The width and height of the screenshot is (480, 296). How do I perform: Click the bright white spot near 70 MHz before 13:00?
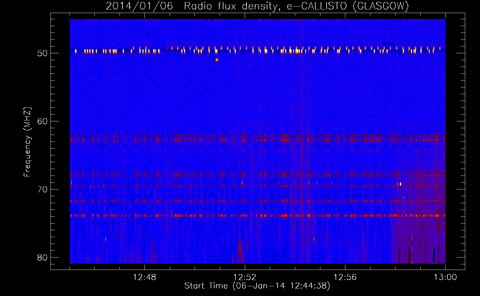(x=400, y=184)
